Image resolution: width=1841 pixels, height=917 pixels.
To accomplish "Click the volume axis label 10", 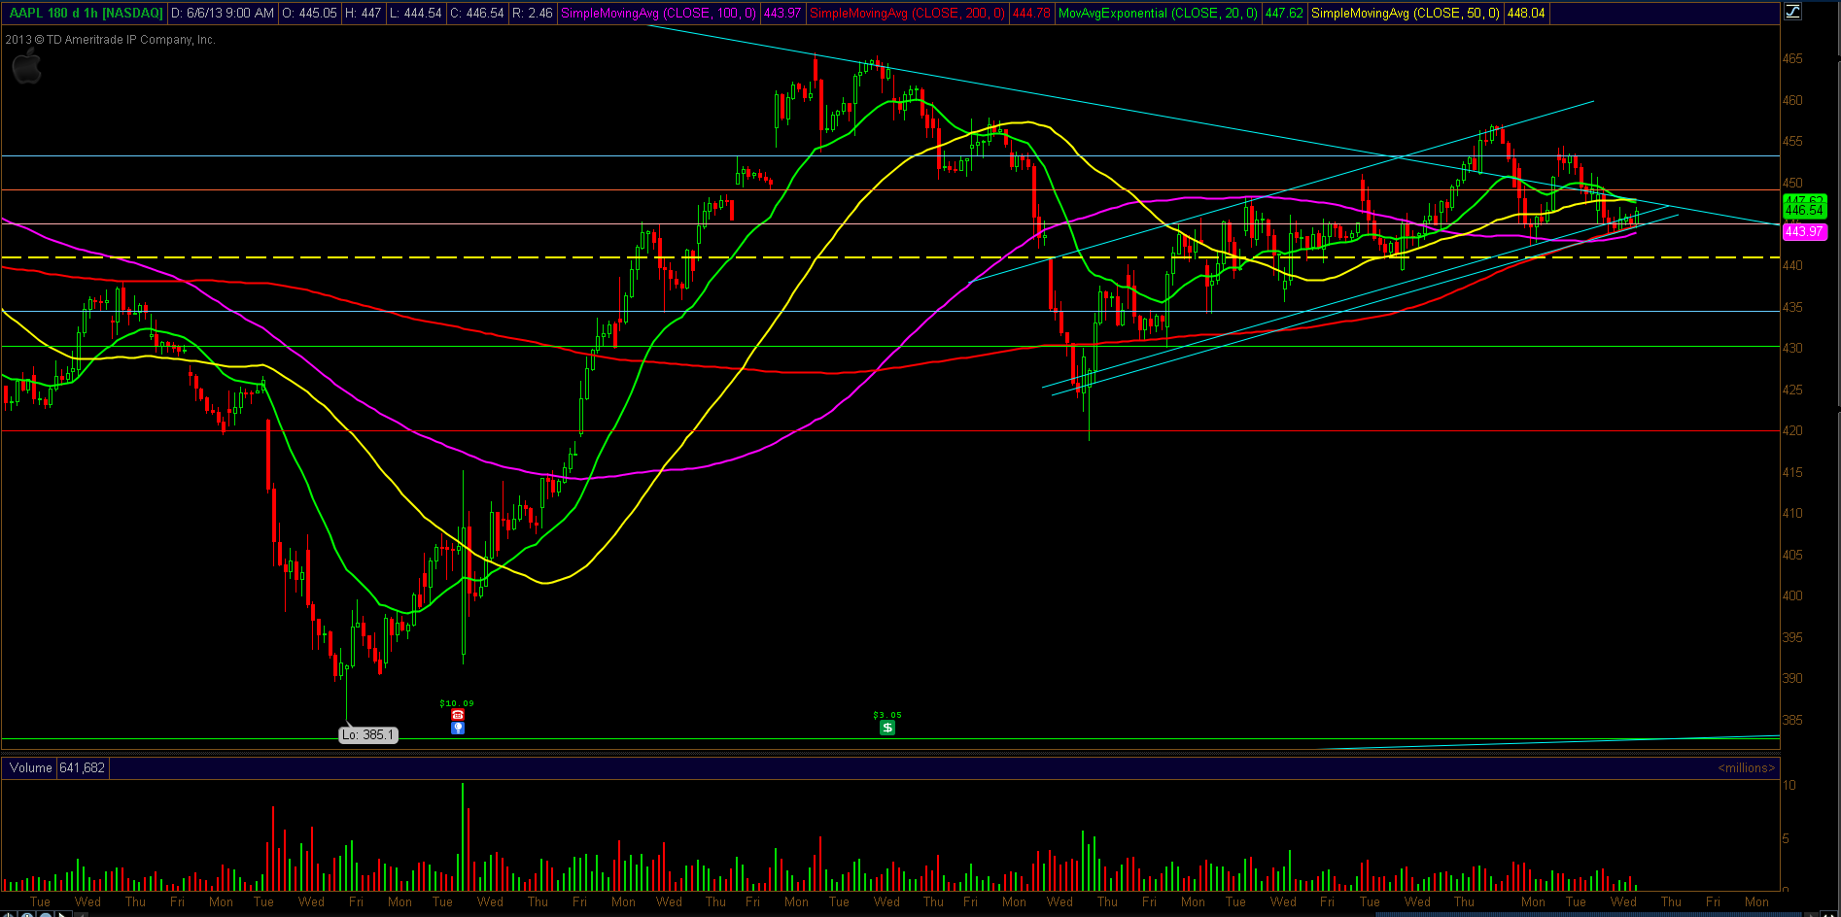I will coord(1789,785).
